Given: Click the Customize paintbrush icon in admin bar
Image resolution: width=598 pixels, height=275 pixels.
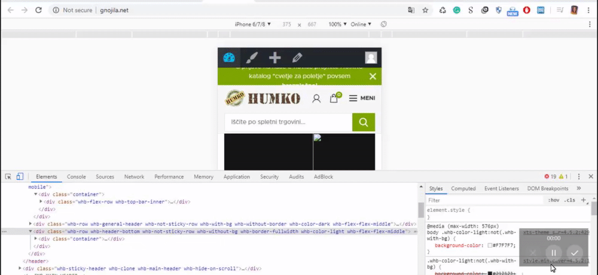Looking at the screenshot, I should coord(252,57).
